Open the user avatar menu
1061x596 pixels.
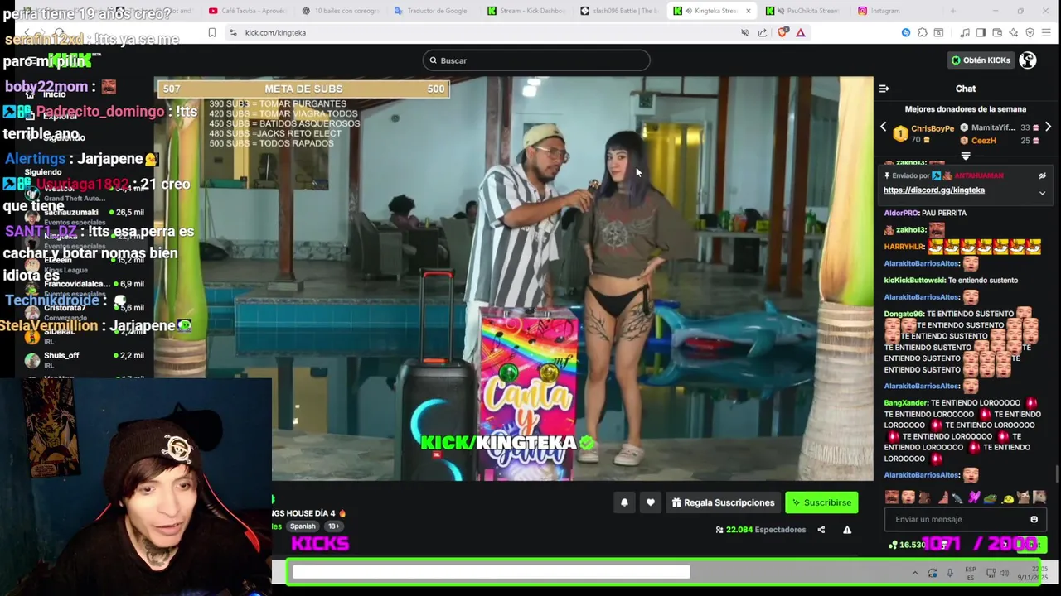1027,60
